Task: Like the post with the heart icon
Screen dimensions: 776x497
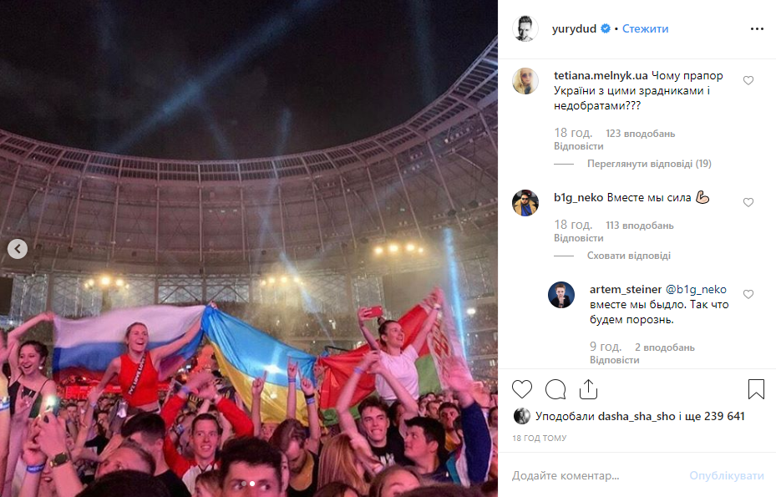Action: (x=521, y=389)
